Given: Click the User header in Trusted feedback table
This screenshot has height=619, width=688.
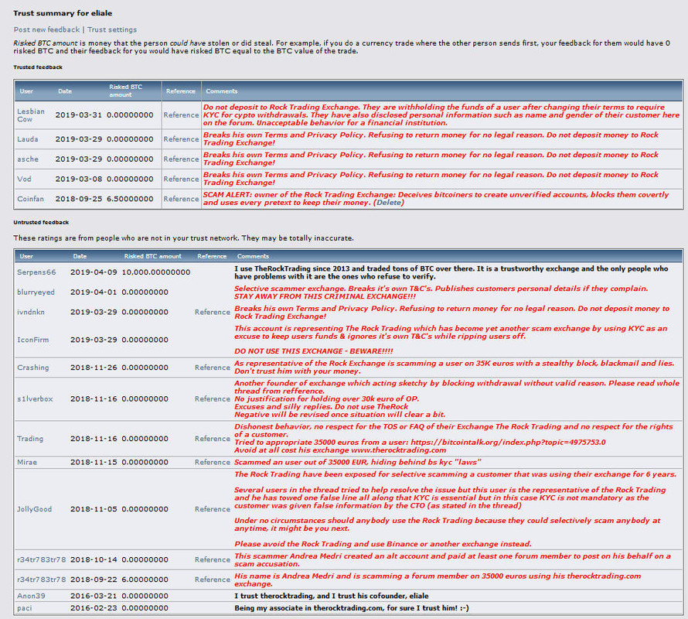Looking at the screenshot, I should pos(26,91).
